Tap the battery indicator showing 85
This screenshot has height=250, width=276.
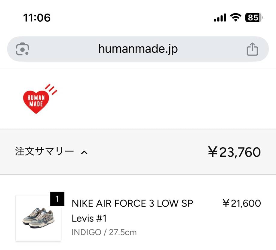click(x=254, y=18)
